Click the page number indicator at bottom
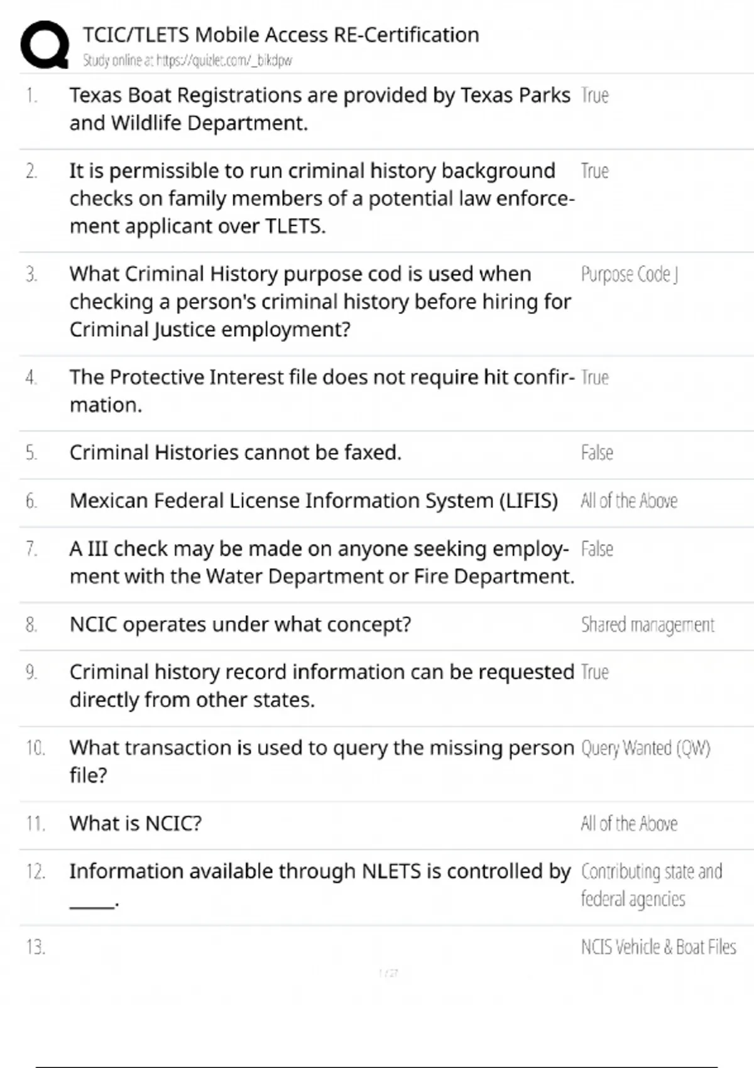754x1068 pixels. pos(388,973)
